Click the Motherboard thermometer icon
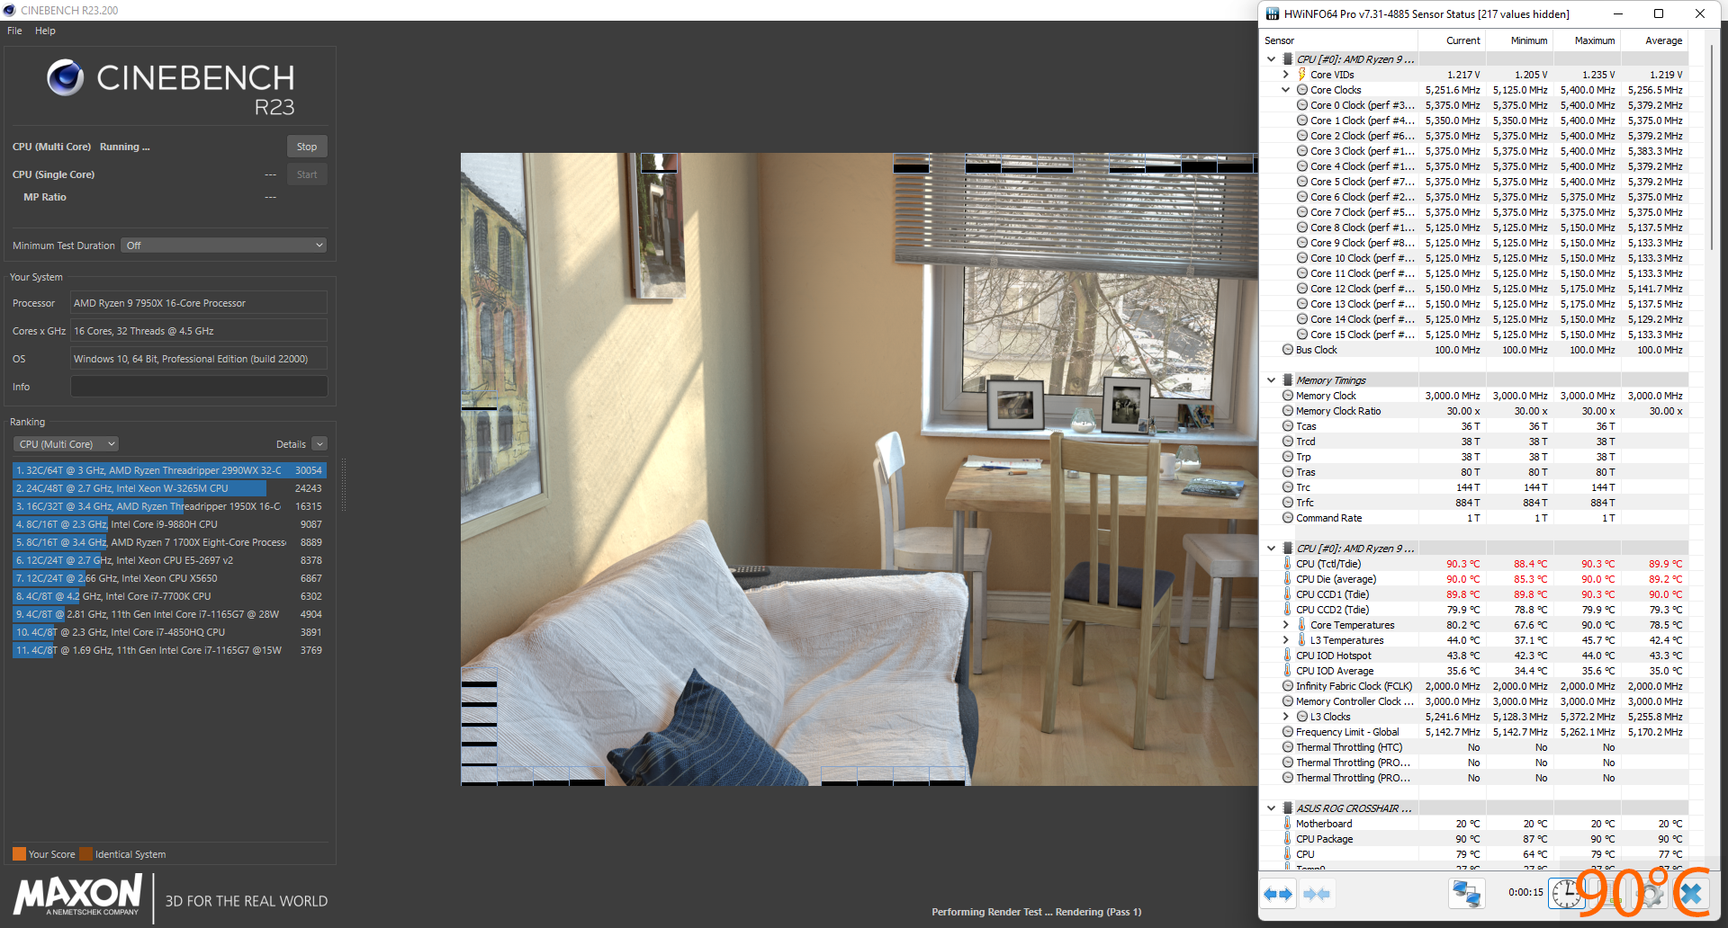Viewport: 1728px width, 928px height. 1288,824
